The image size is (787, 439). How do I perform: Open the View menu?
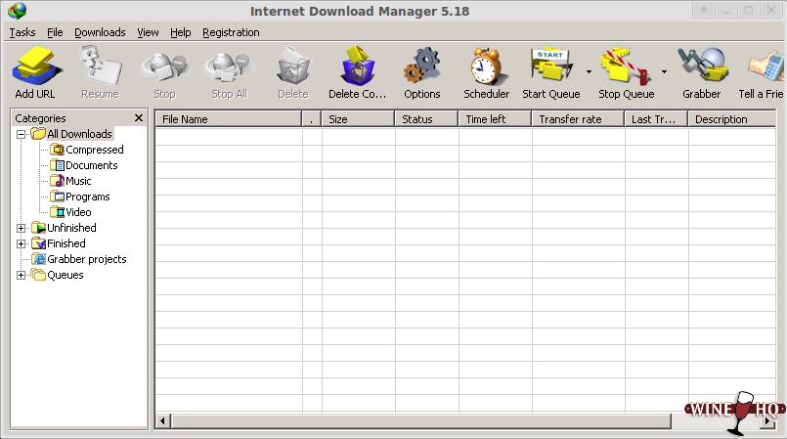coord(148,32)
